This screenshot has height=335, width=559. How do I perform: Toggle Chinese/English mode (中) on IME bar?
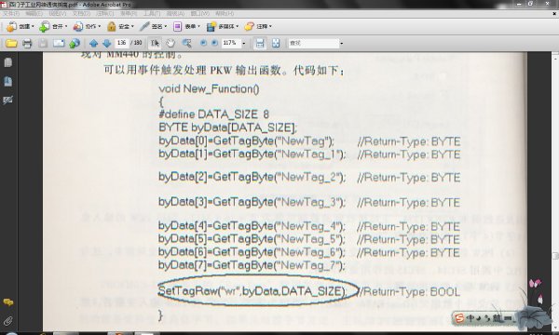[x=470, y=317]
